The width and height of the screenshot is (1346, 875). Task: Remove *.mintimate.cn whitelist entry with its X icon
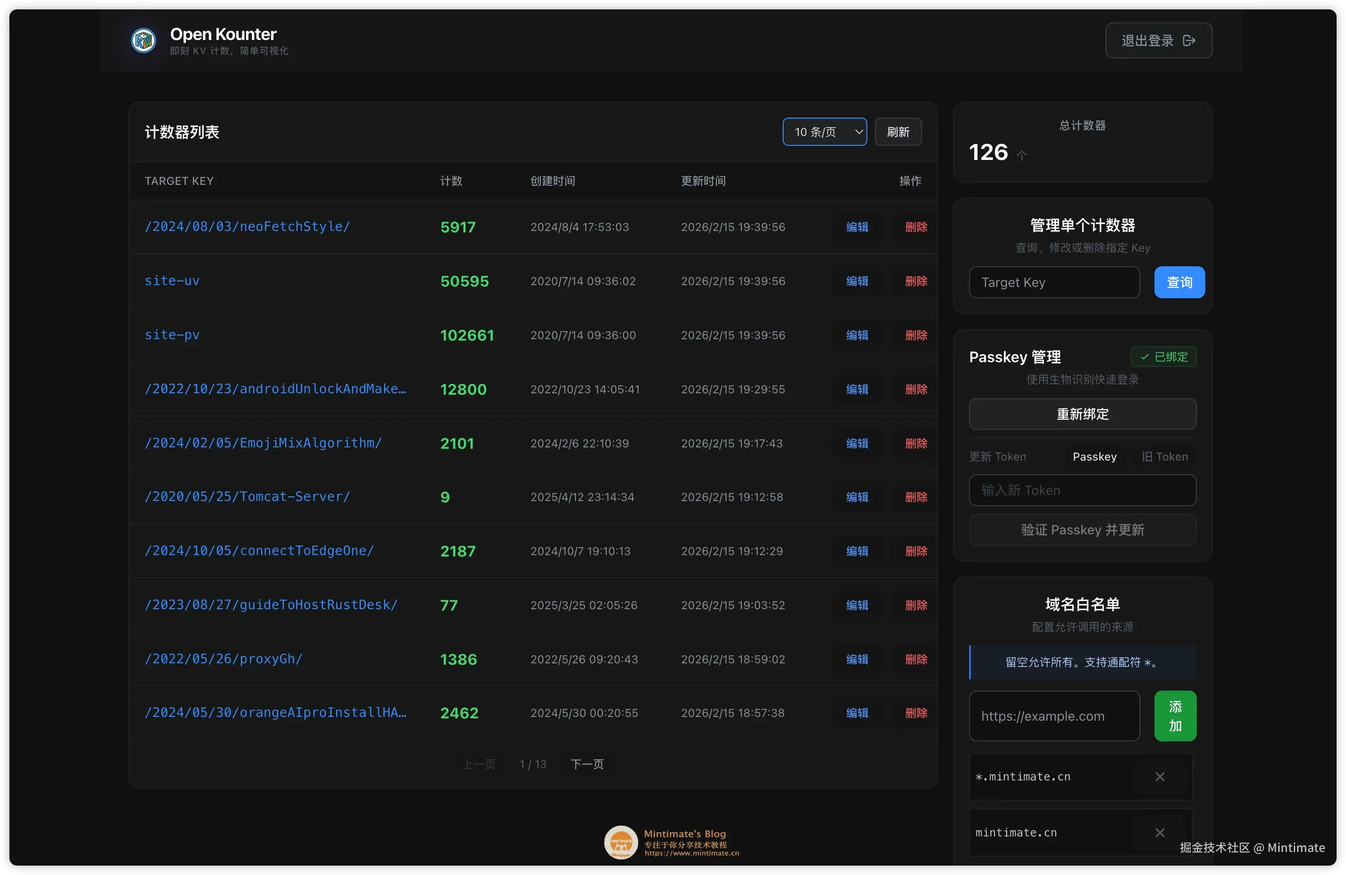click(x=1160, y=776)
